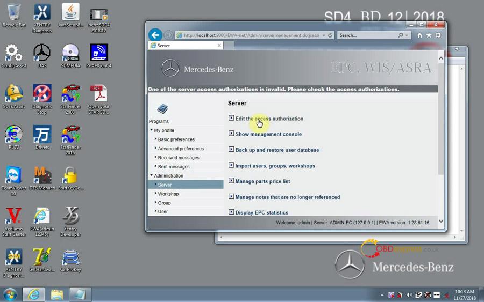Click the Programs book icon in sidebar
Viewport: 484px width, 302px height.
[162, 109]
